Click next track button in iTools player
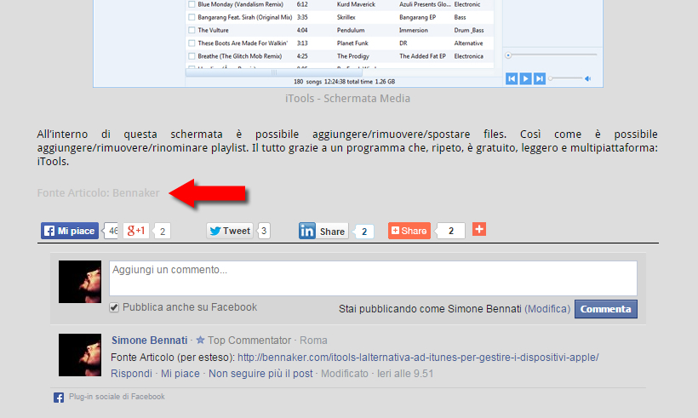The image size is (698, 418). (539, 79)
